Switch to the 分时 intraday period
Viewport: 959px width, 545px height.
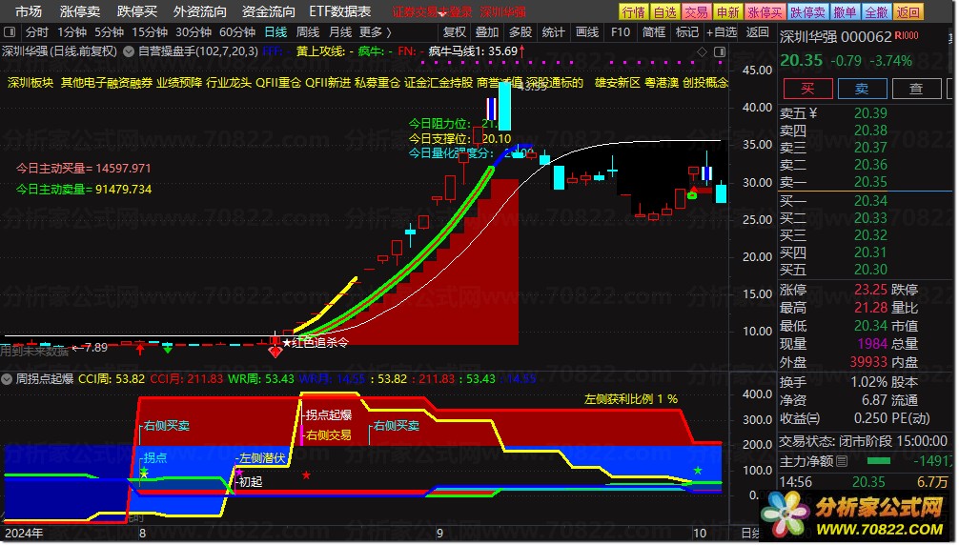click(x=36, y=31)
